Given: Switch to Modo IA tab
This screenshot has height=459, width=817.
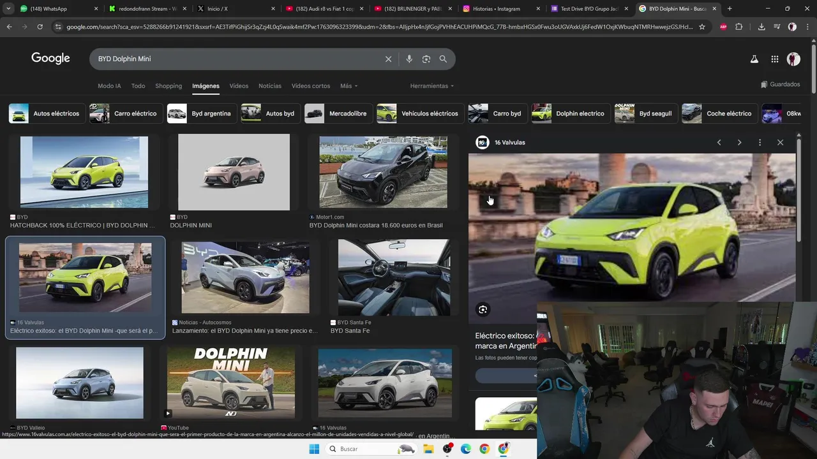Looking at the screenshot, I should 109,86.
